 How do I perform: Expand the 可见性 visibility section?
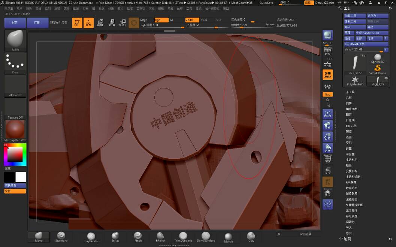click(x=350, y=154)
